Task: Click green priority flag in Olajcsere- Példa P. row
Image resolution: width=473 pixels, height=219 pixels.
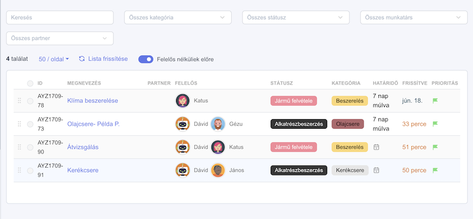Action: point(435,124)
